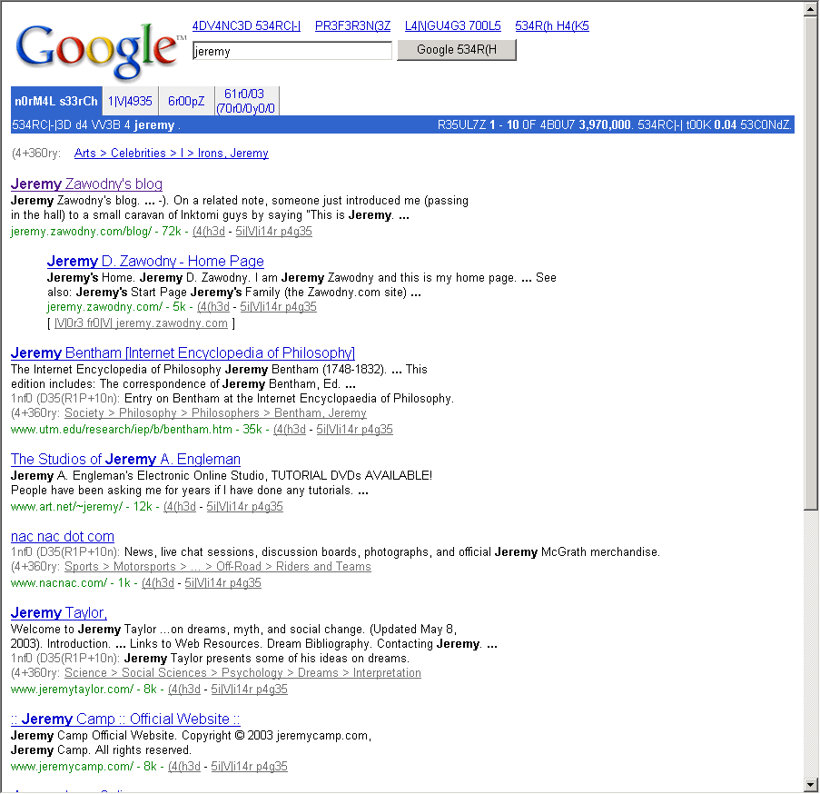
Task: Switch to the '6r00pZ' groups tab
Action: (186, 101)
